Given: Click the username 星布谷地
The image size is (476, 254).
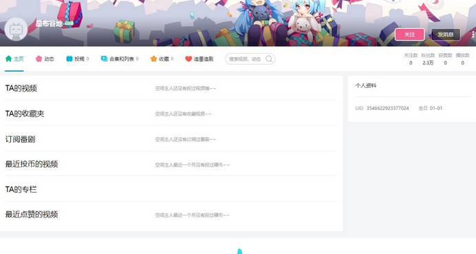Looking at the screenshot, I should (49, 23).
